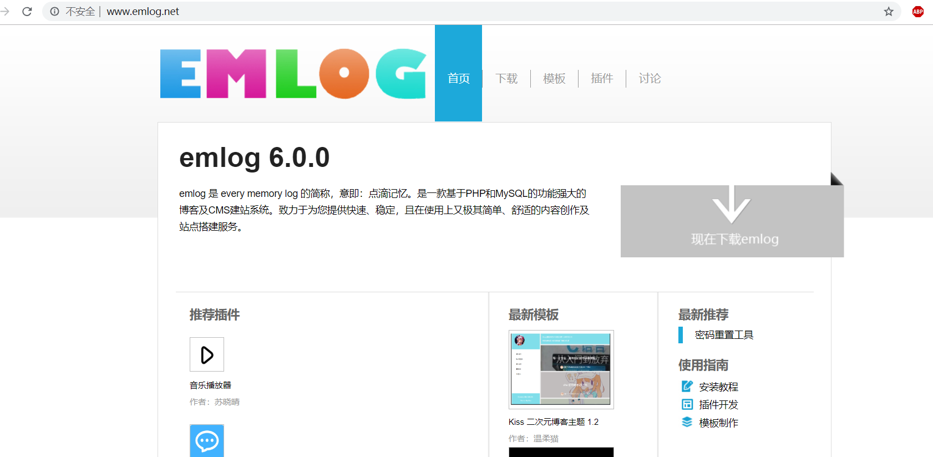Reload the page with the refresh icon

(27, 12)
